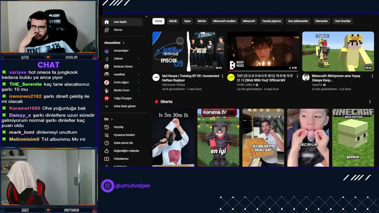
Task: Open Evrim Ağacı channel avatar
Action: coord(107,83)
